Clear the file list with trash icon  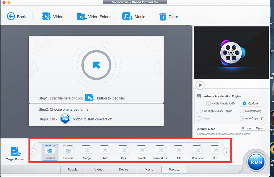click(169, 17)
